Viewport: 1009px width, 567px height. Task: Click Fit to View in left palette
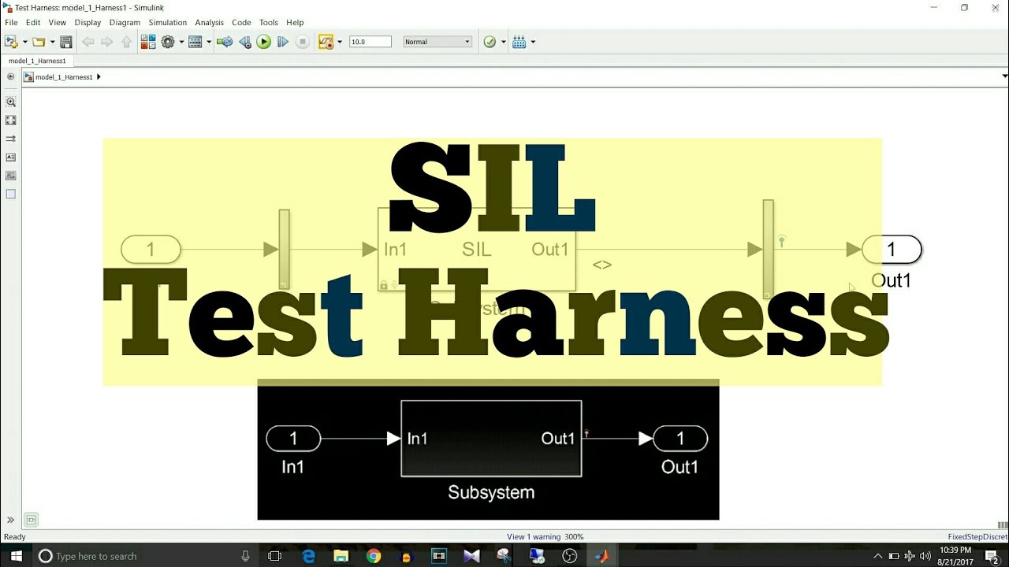11,120
